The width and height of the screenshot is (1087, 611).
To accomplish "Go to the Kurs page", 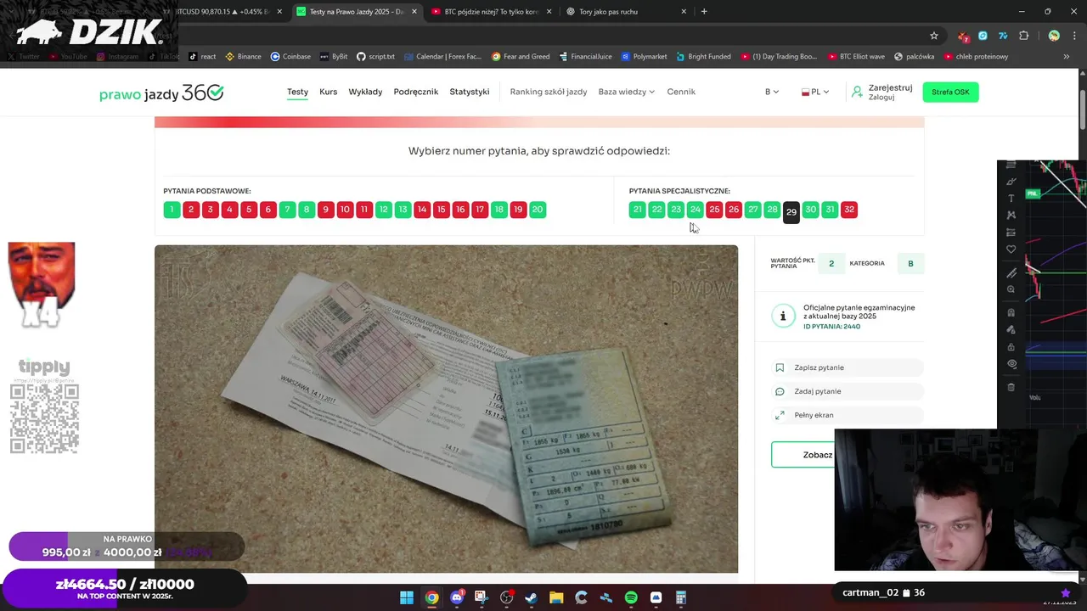I will point(328,92).
